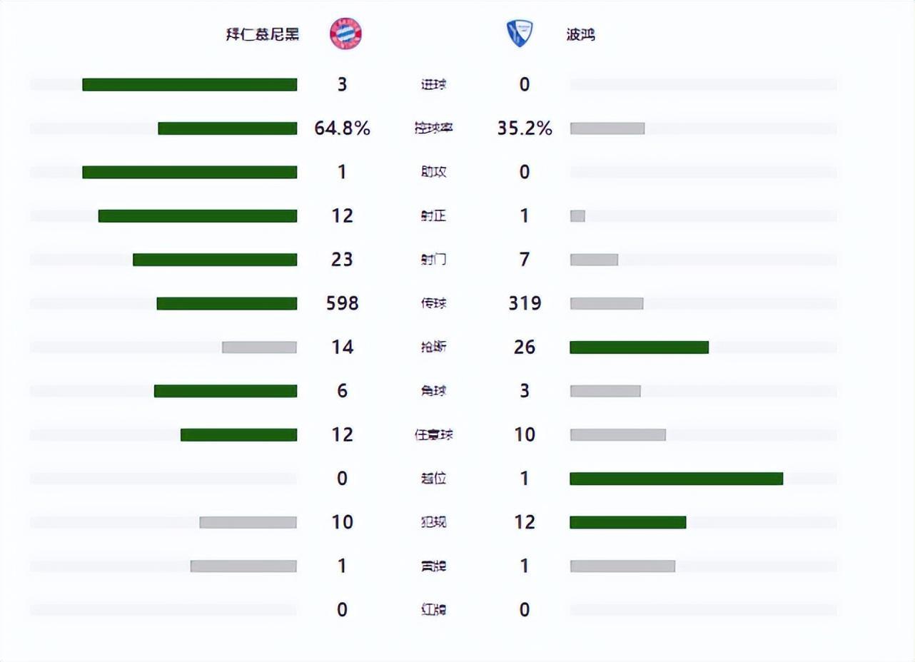Click Bayern's 598 passes value
Image resolution: width=915 pixels, height=662 pixels.
click(342, 303)
